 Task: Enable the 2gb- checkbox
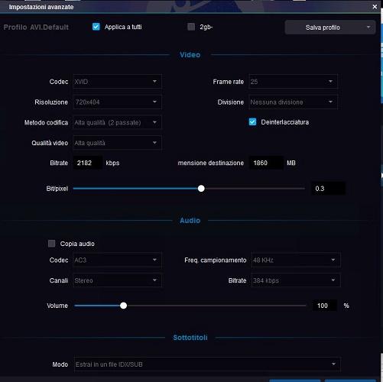[x=191, y=27]
